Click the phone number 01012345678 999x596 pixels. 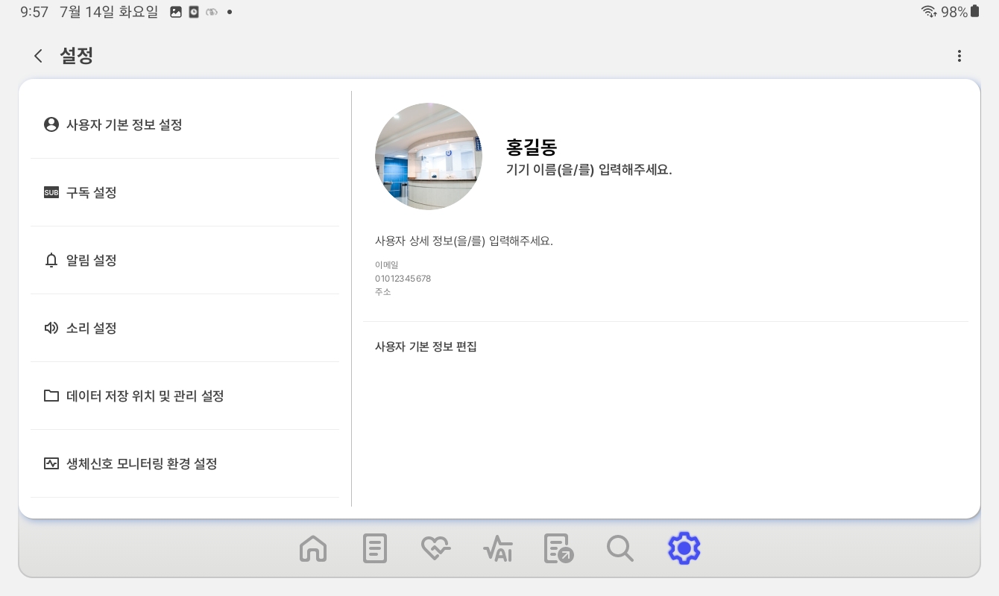pos(403,279)
